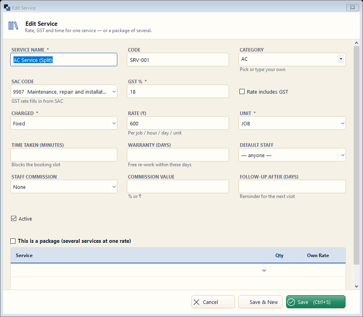Screen dimensions: 363x317
Task: Click the Commission Value field
Action: tap(178, 187)
